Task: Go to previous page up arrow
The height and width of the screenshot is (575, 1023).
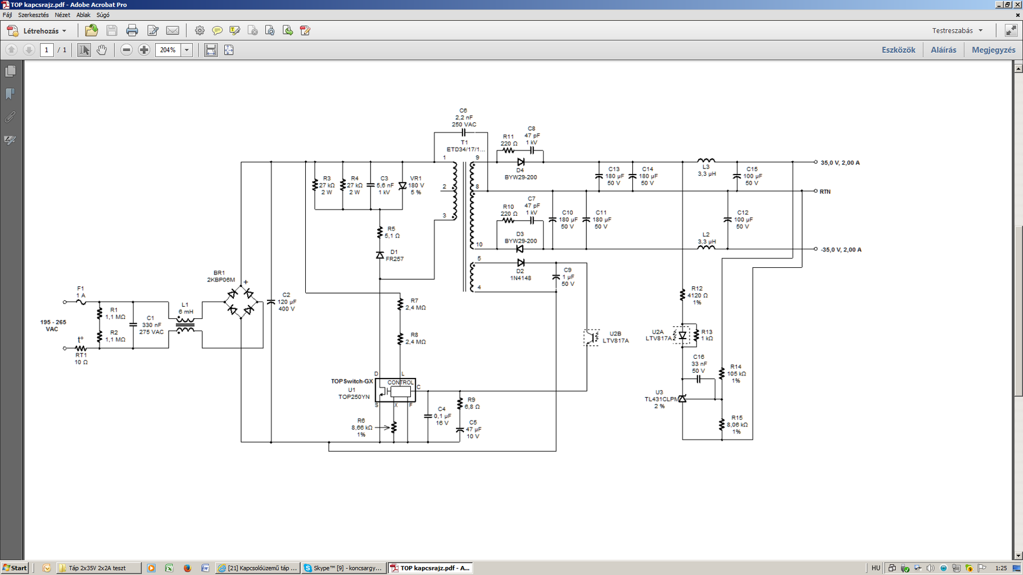Action: (11, 50)
